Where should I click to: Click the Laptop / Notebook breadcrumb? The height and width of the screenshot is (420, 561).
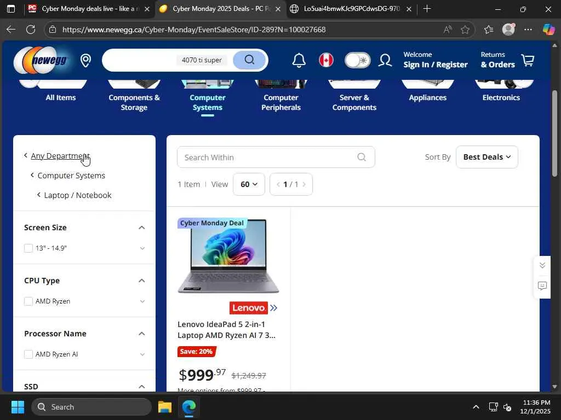(x=78, y=195)
